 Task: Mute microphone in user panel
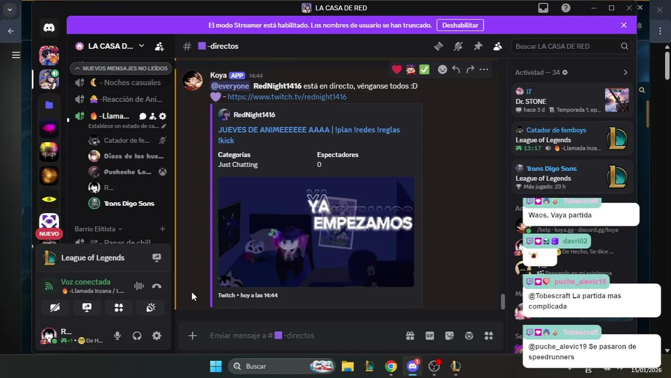118,336
